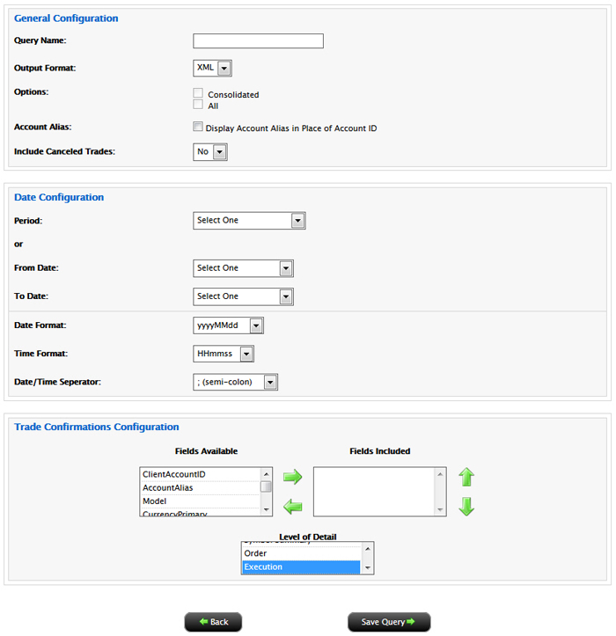The height and width of the screenshot is (636, 616).
Task: Open the Time Format HHmmss dropdown
Action: (x=224, y=354)
